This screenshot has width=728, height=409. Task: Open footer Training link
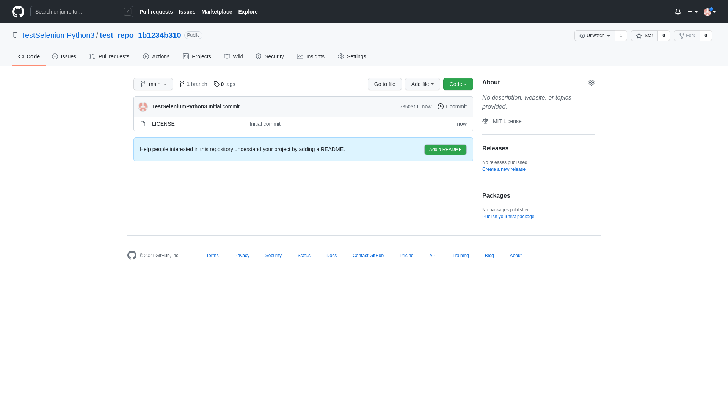461,256
